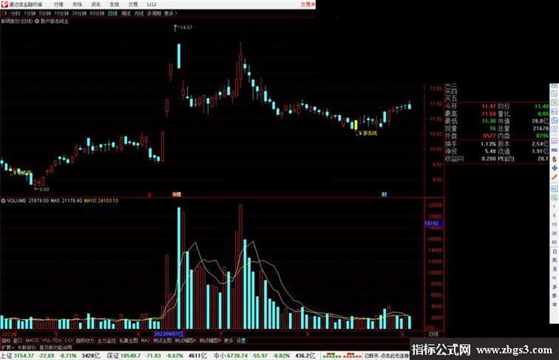Open the 资讯 menu
Viewport: 559px width, 360px height.
click(96, 4)
